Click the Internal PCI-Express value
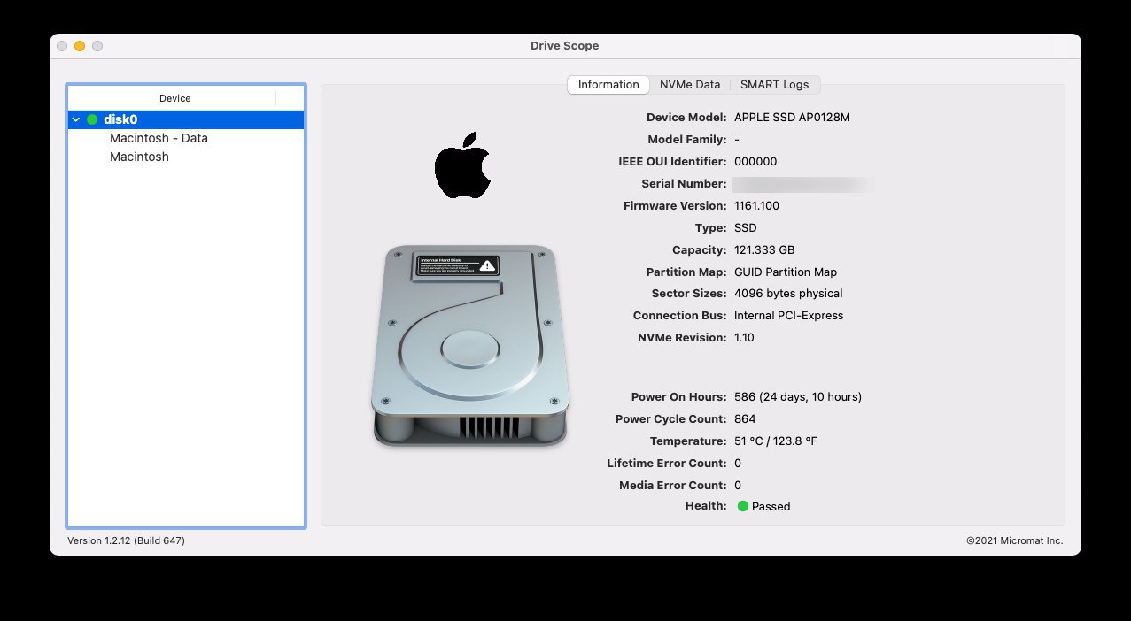 pyautogui.click(x=788, y=315)
